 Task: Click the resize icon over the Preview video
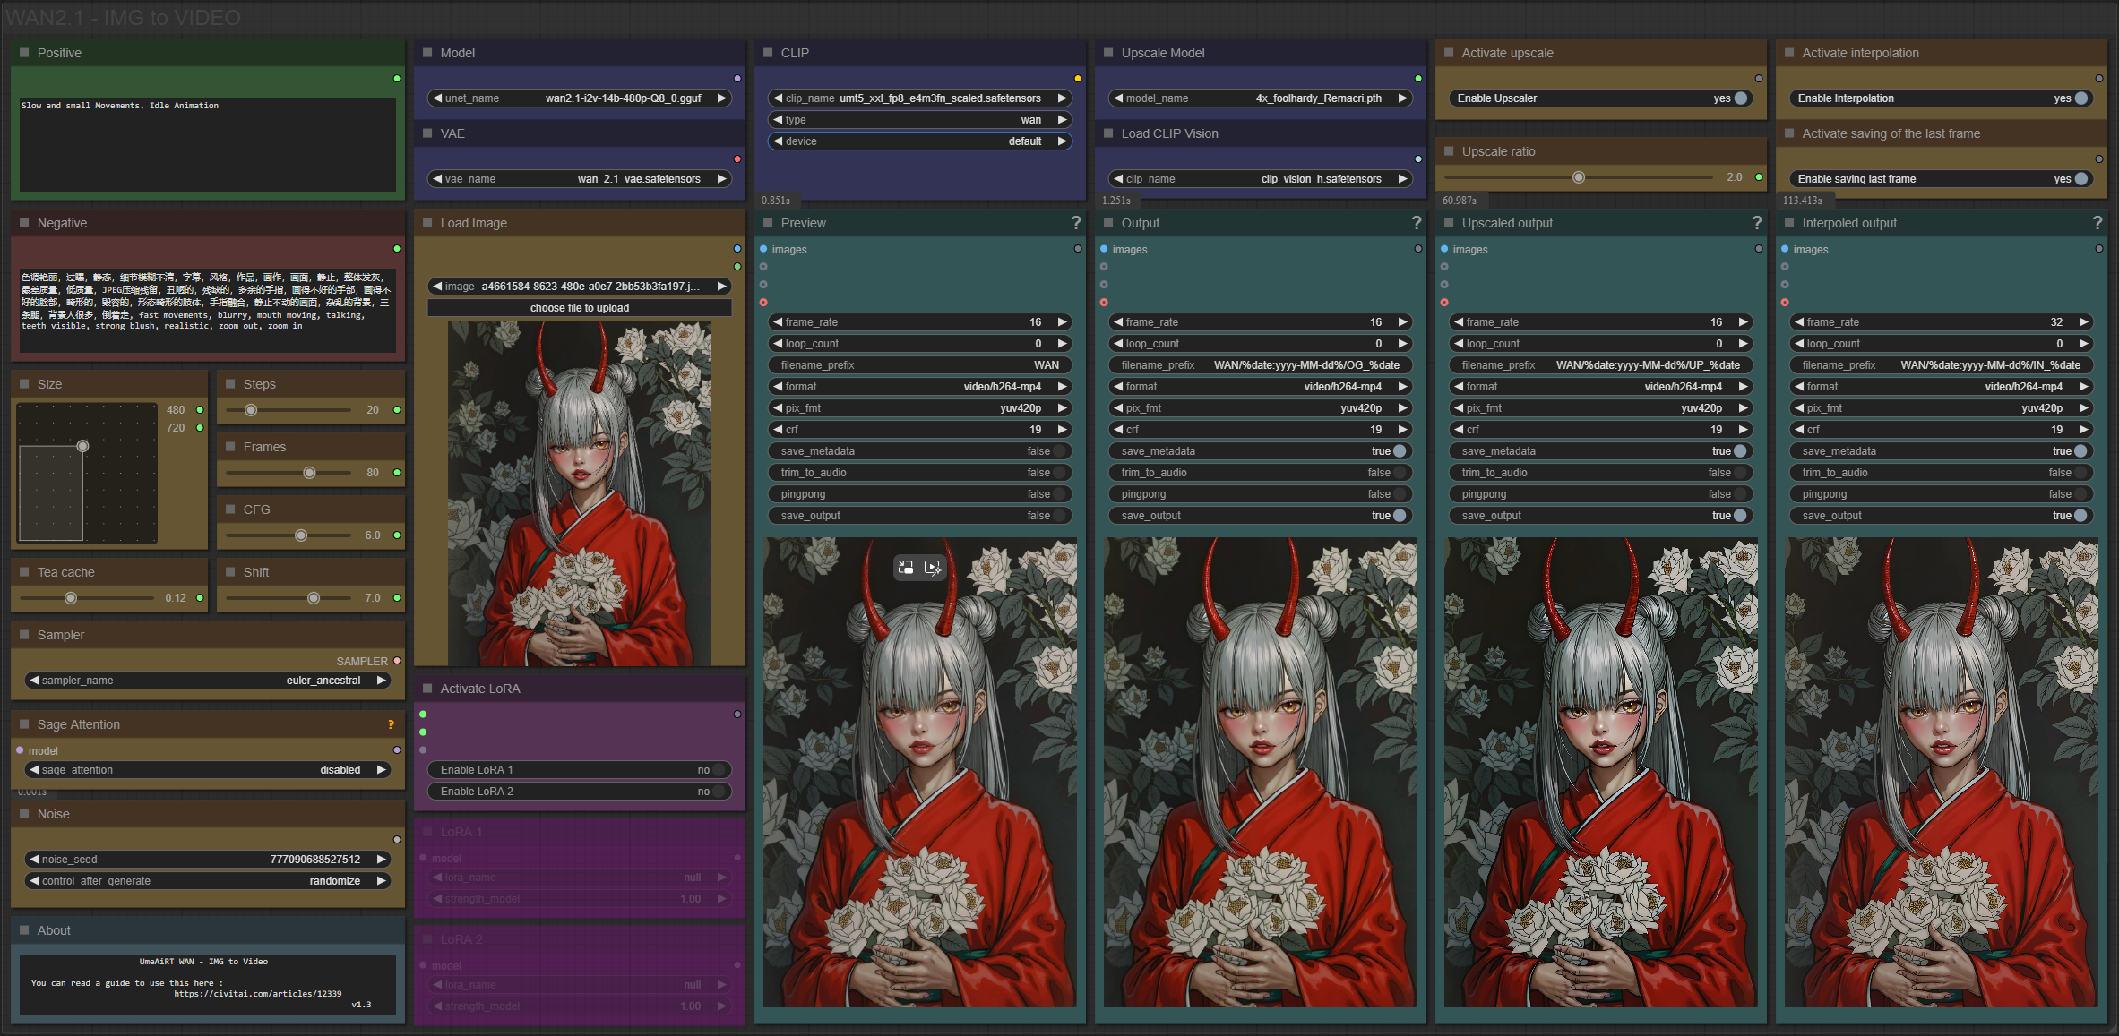click(906, 567)
